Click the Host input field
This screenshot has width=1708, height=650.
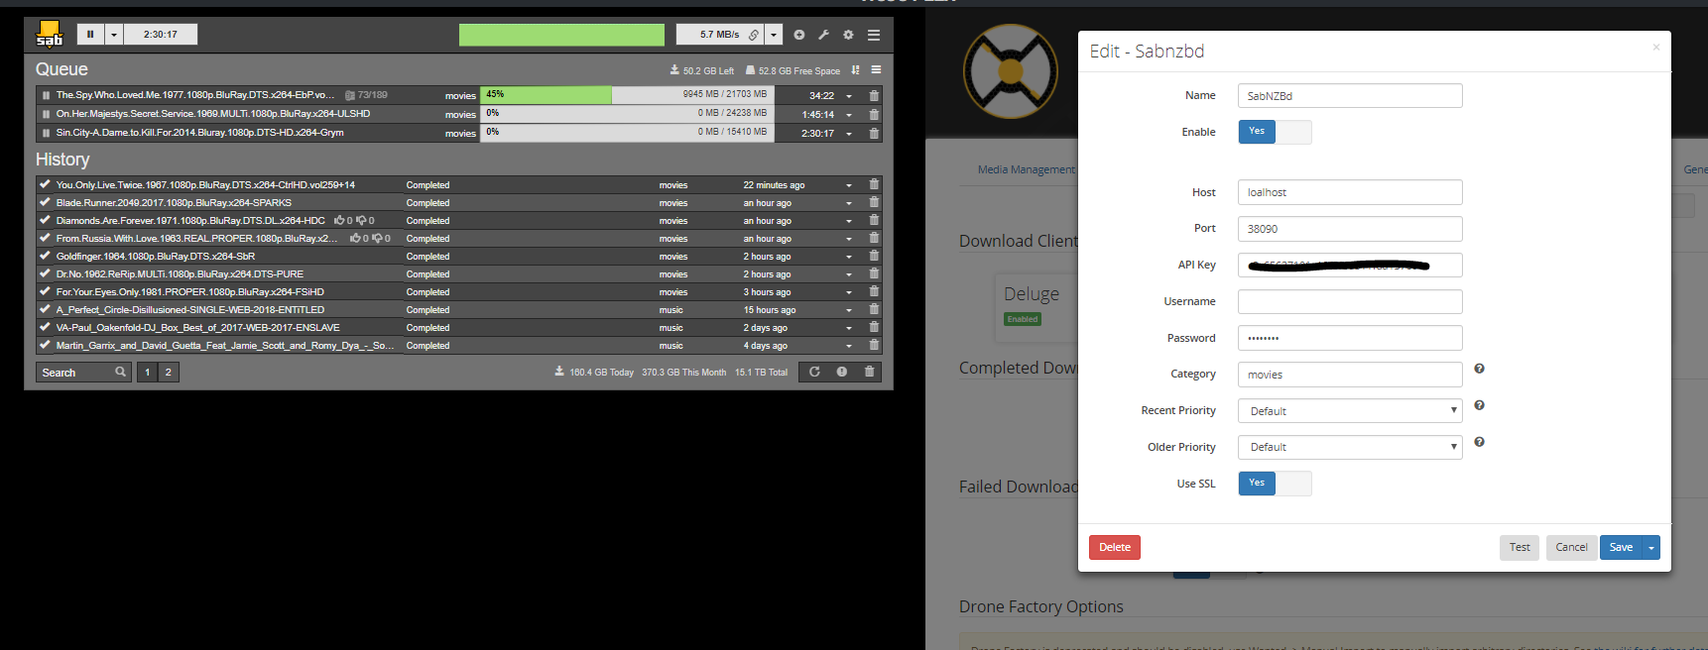(x=1350, y=192)
